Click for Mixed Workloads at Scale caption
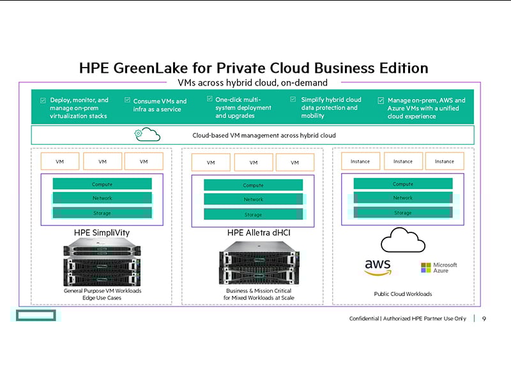This screenshot has width=511, height=383. coord(259,297)
